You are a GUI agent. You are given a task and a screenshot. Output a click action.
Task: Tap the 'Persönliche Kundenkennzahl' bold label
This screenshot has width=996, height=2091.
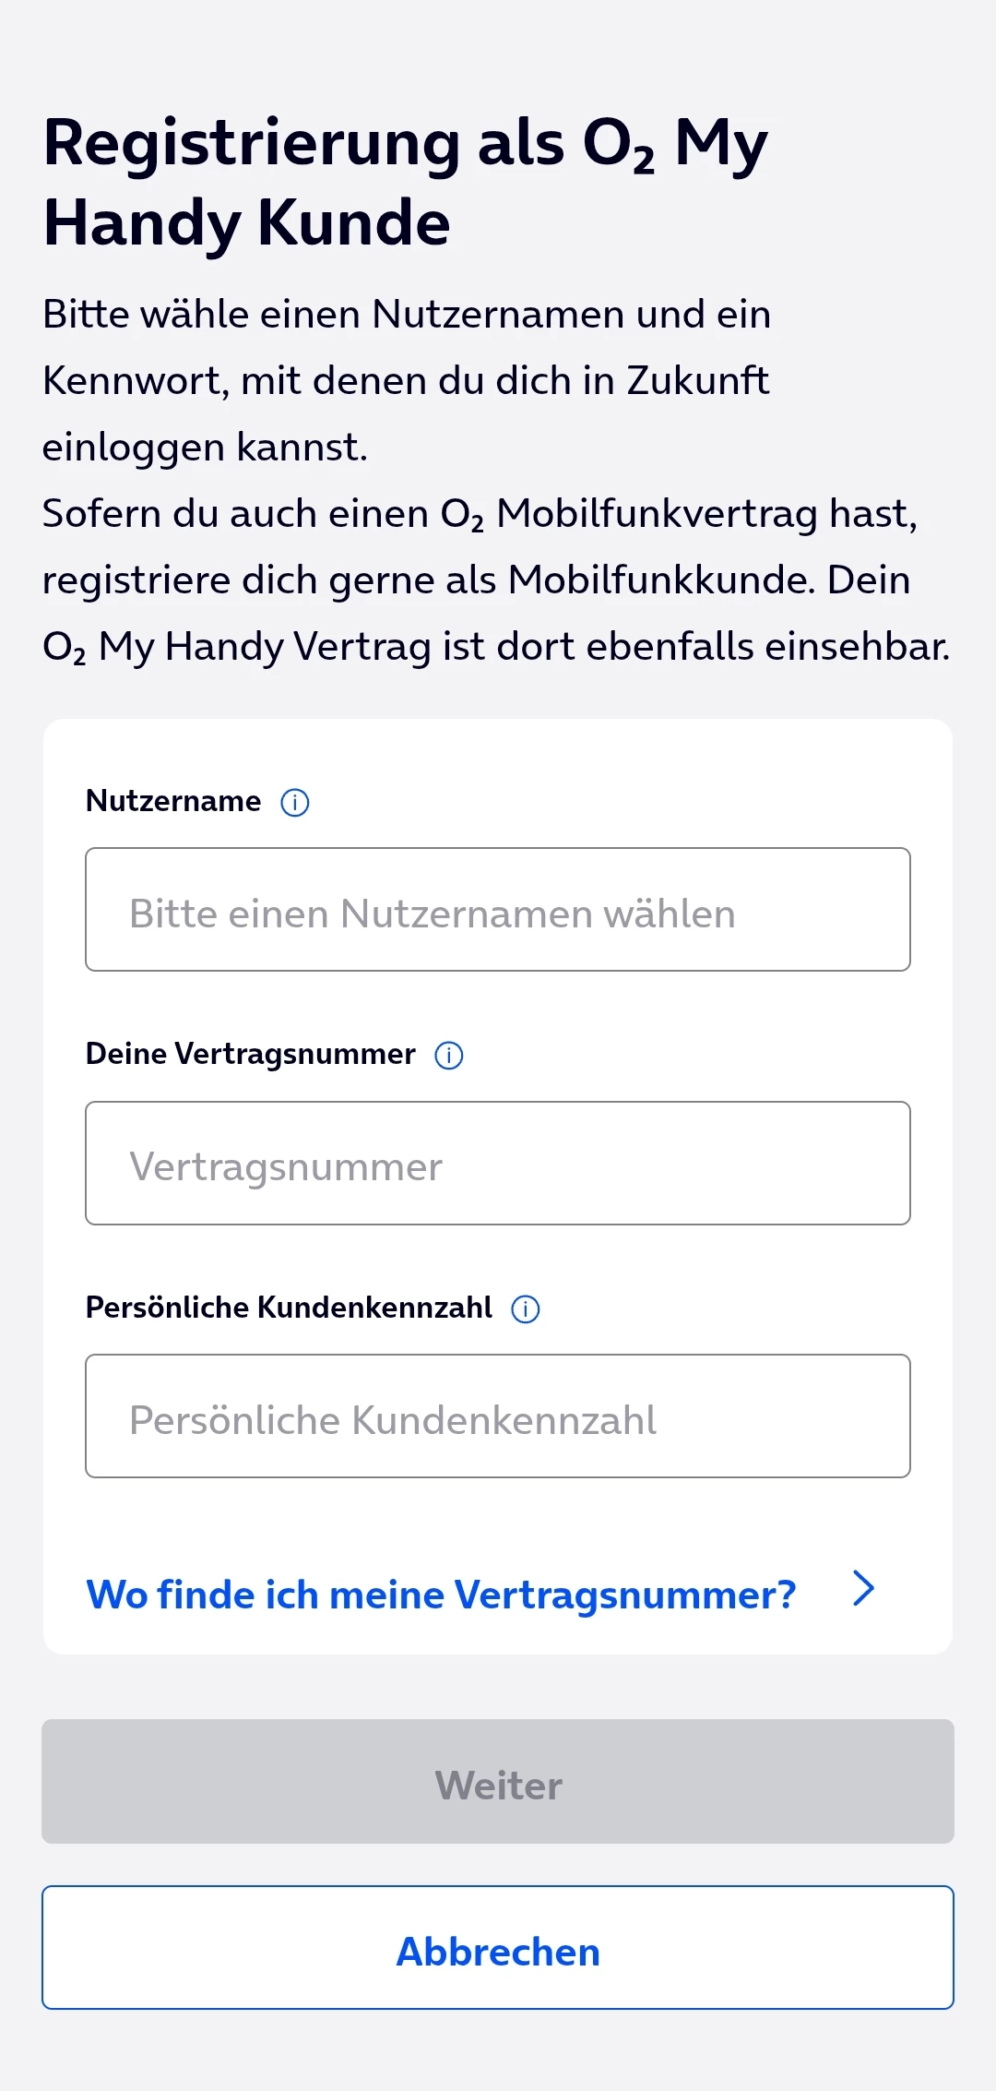(289, 1308)
